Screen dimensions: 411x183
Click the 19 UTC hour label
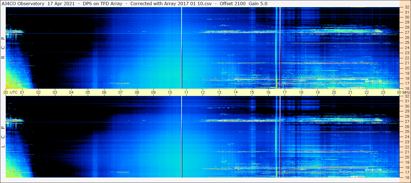click(x=317, y=92)
